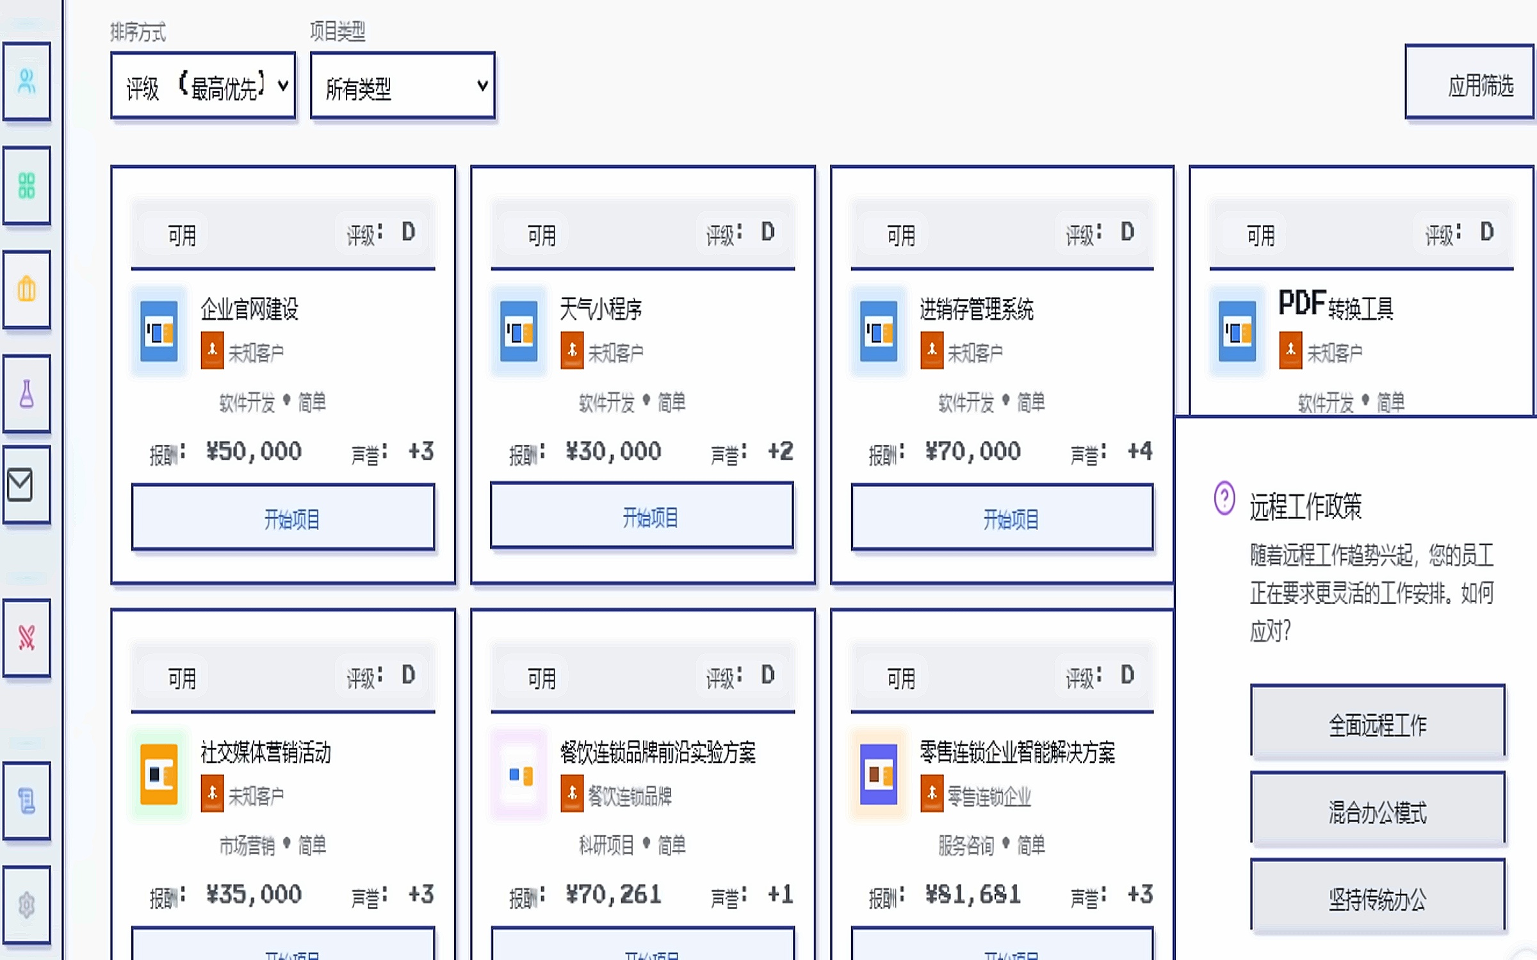Image resolution: width=1537 pixels, height=960 pixels.
Task: Open the mail envelope sidebar icon
Action: (x=26, y=485)
